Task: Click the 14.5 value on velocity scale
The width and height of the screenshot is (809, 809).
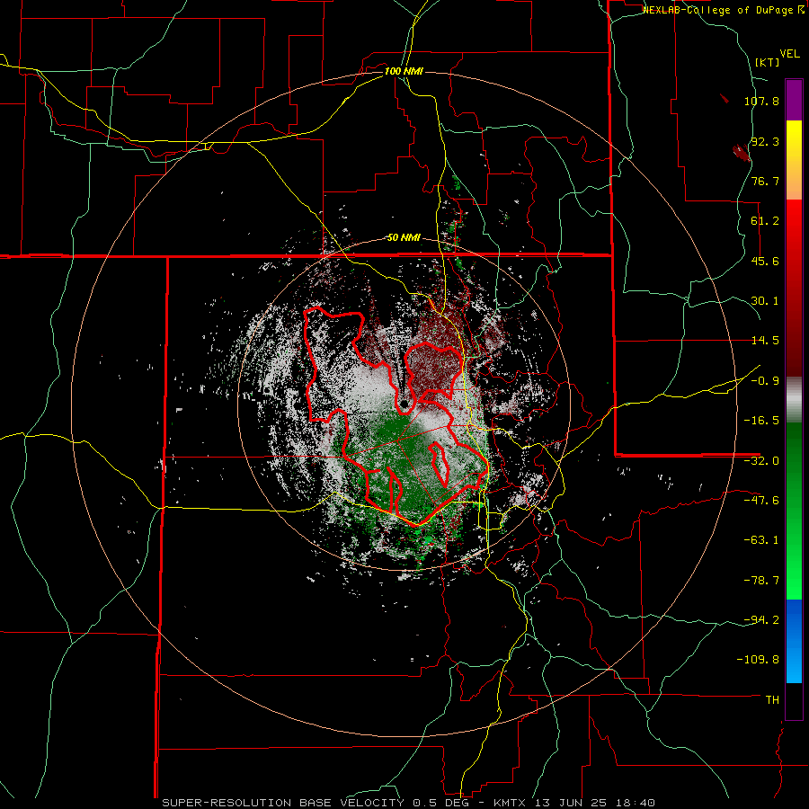Action: pyautogui.click(x=765, y=341)
